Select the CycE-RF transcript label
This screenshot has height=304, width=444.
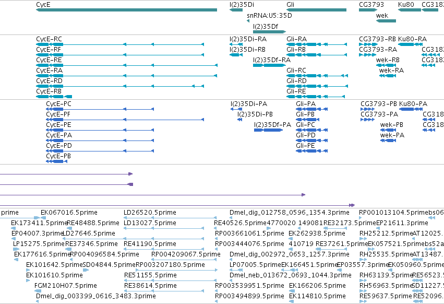point(49,50)
